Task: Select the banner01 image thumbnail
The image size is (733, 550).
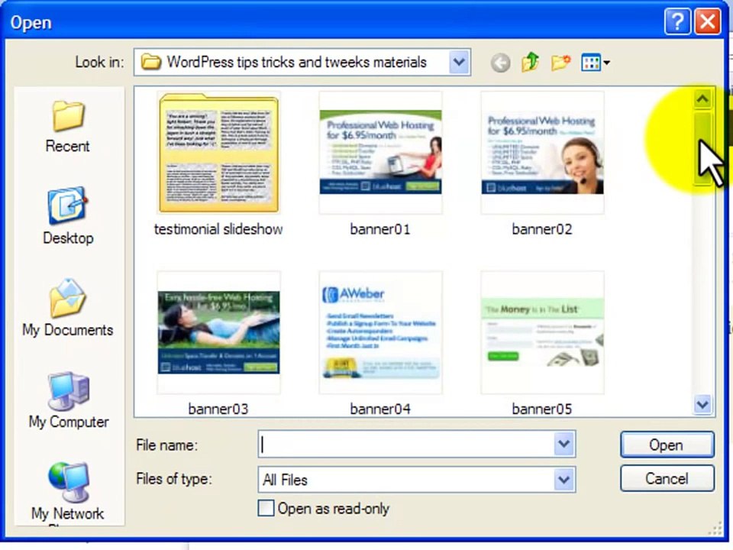Action: coord(380,153)
